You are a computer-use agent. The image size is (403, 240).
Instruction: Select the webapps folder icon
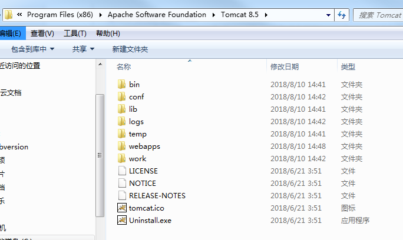[121, 146]
